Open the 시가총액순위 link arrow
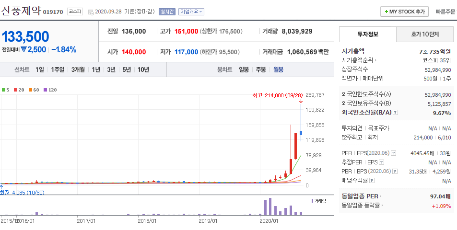457x230 pixels. [x=375, y=60]
